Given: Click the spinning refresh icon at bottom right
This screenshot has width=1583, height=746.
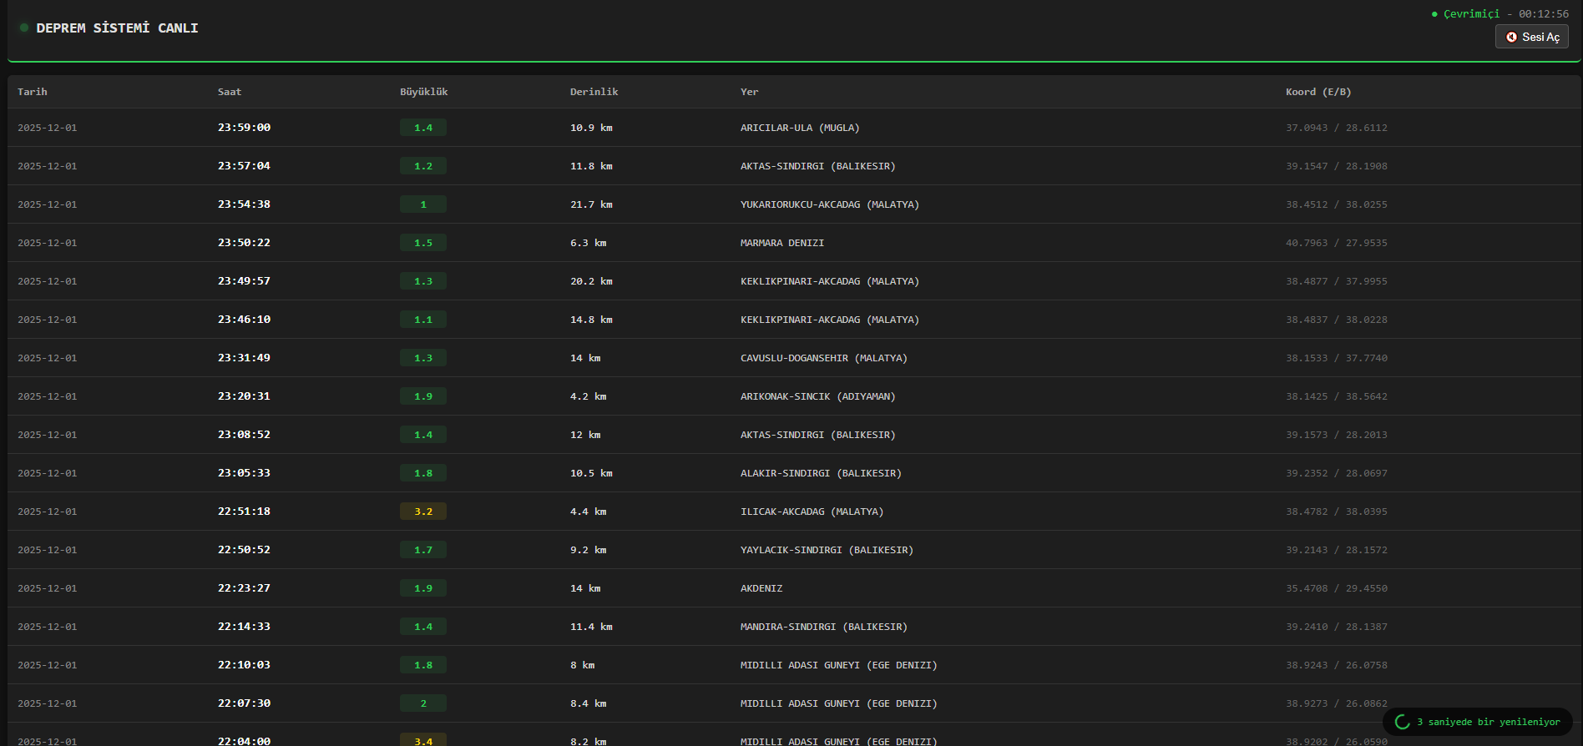Looking at the screenshot, I should click(x=1403, y=722).
